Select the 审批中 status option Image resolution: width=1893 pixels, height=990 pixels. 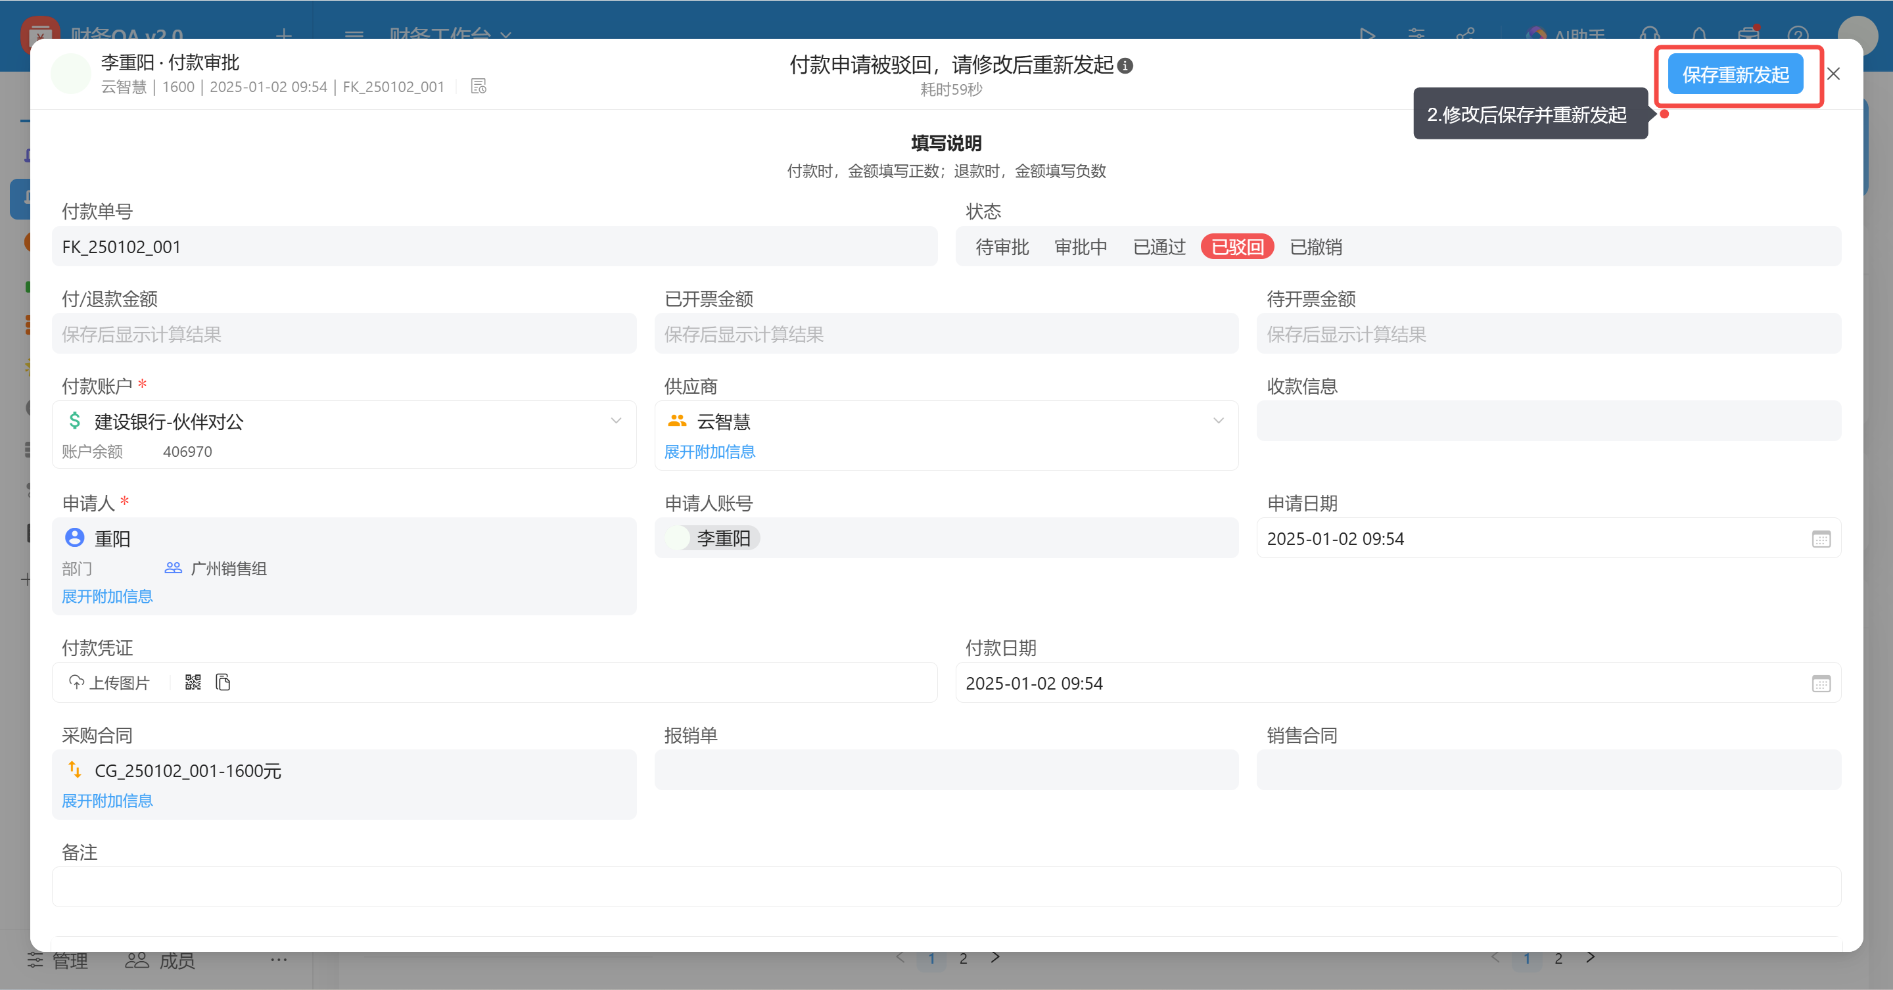[1080, 247]
